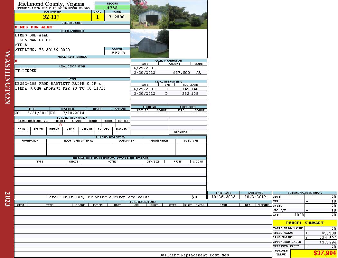Open the top-right photo showing the tree
Viewport: 338px width, 258px height.
tap(188, 15)
